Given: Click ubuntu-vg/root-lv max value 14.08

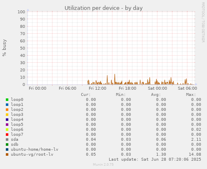Looking at the screenshot, I should (195, 154).
